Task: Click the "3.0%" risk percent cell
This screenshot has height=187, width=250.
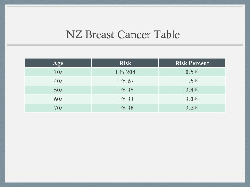Action: pos(192,99)
